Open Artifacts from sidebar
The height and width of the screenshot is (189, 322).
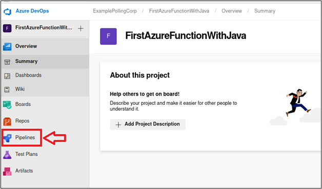tap(24, 171)
